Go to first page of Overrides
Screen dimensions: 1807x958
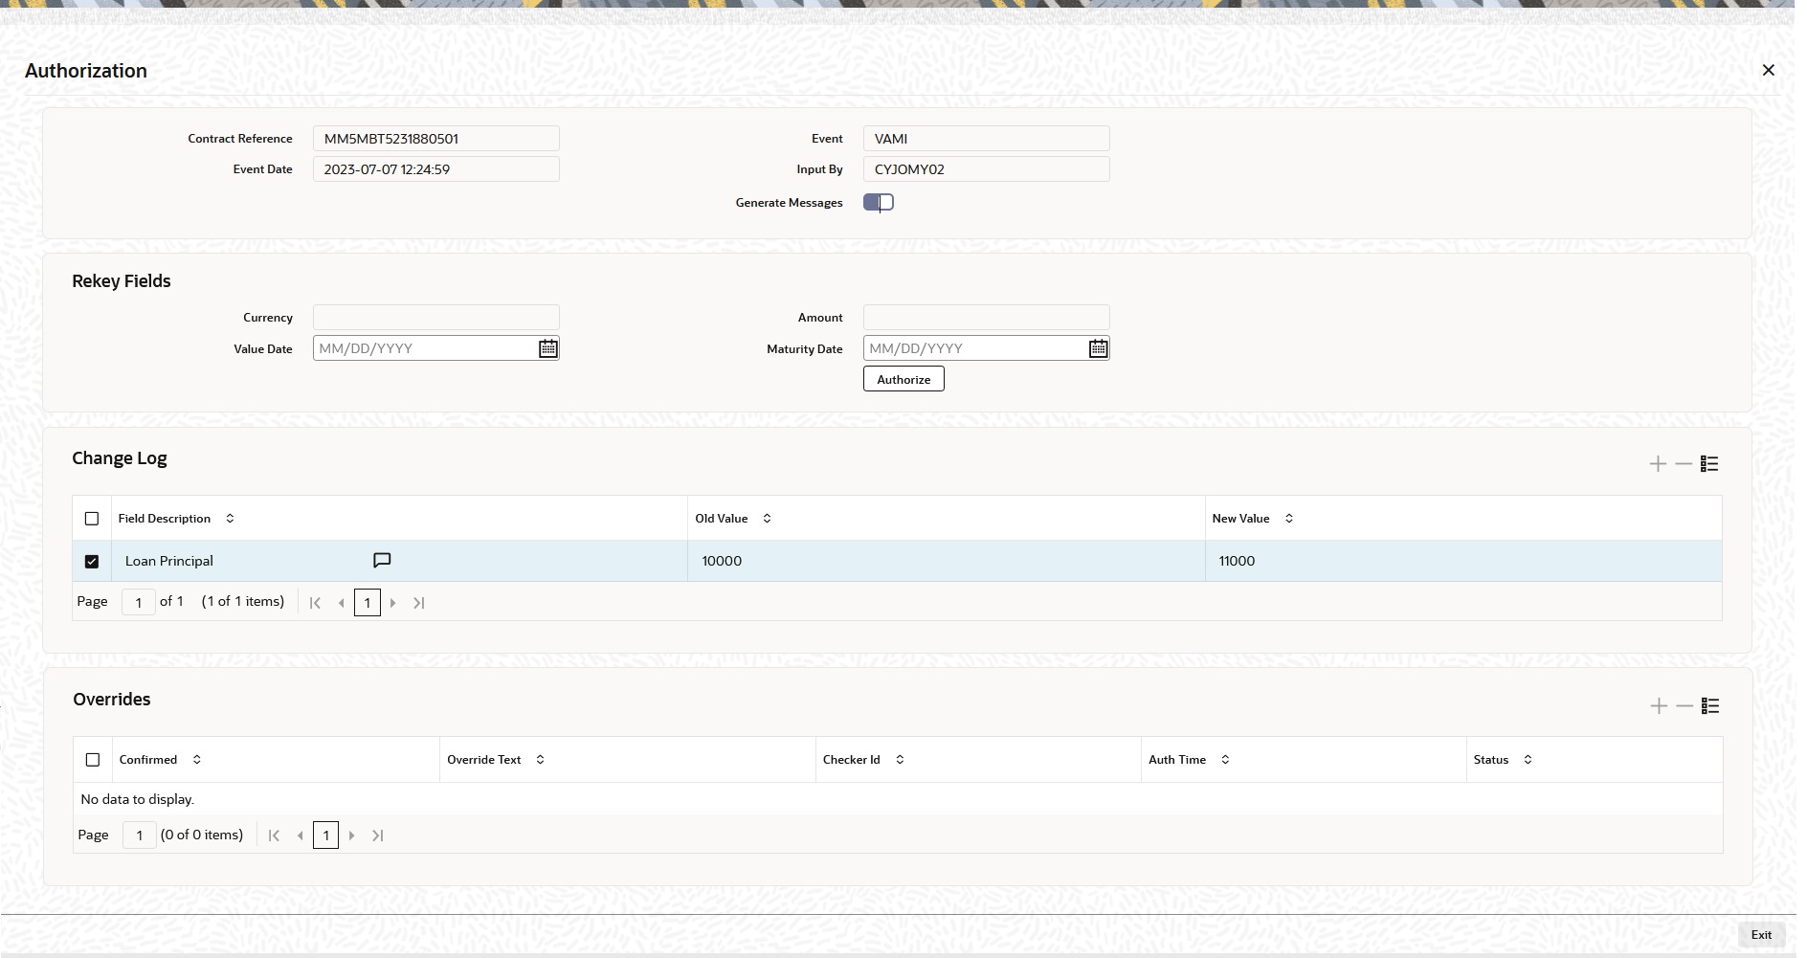pos(274,835)
